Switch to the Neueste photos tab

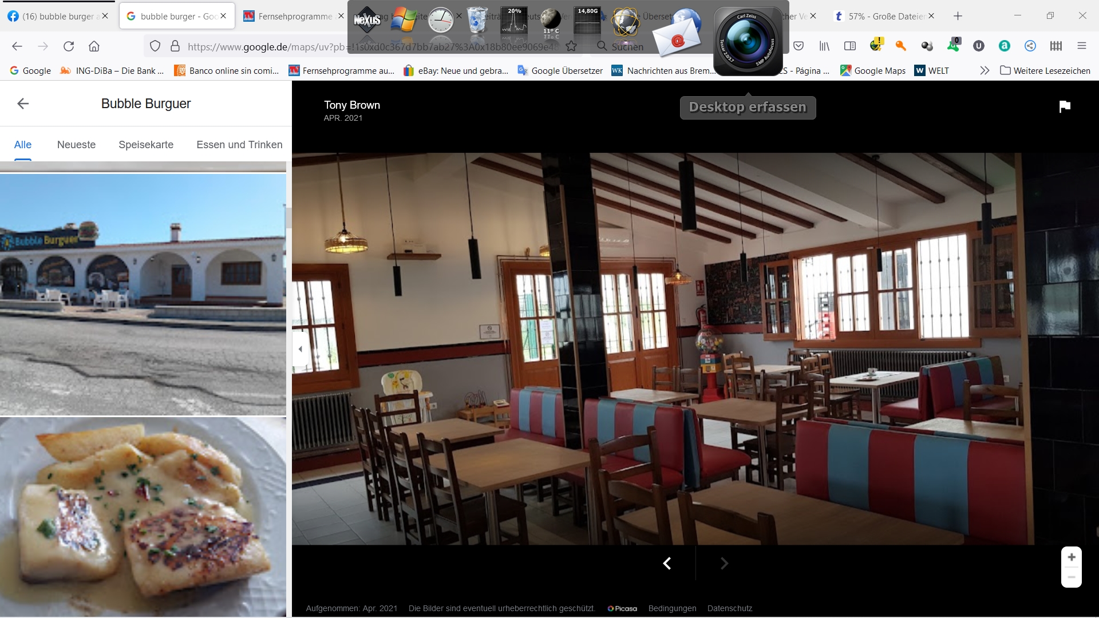click(76, 145)
